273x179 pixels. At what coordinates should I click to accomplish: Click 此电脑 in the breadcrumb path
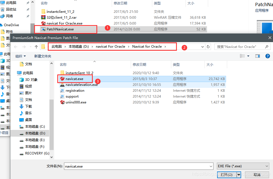coord(57,46)
